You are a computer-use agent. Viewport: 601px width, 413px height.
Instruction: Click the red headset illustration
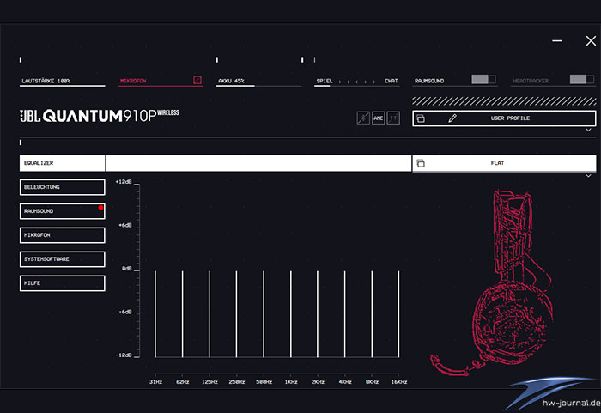tap(493, 282)
